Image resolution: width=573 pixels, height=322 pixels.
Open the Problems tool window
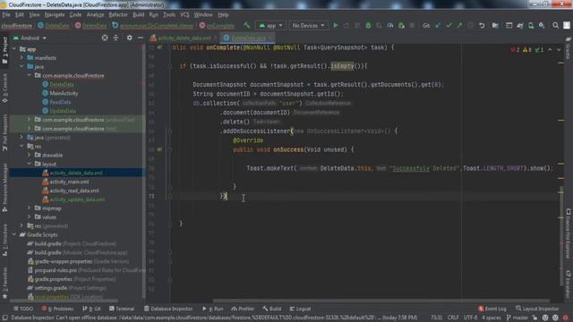pos(57,309)
